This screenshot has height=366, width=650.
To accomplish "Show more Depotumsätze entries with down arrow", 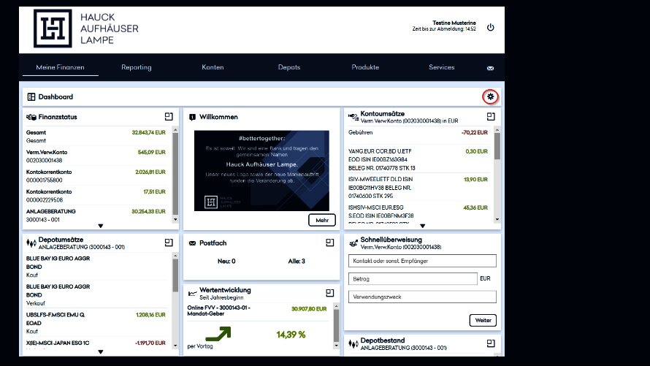I will [x=101, y=352].
